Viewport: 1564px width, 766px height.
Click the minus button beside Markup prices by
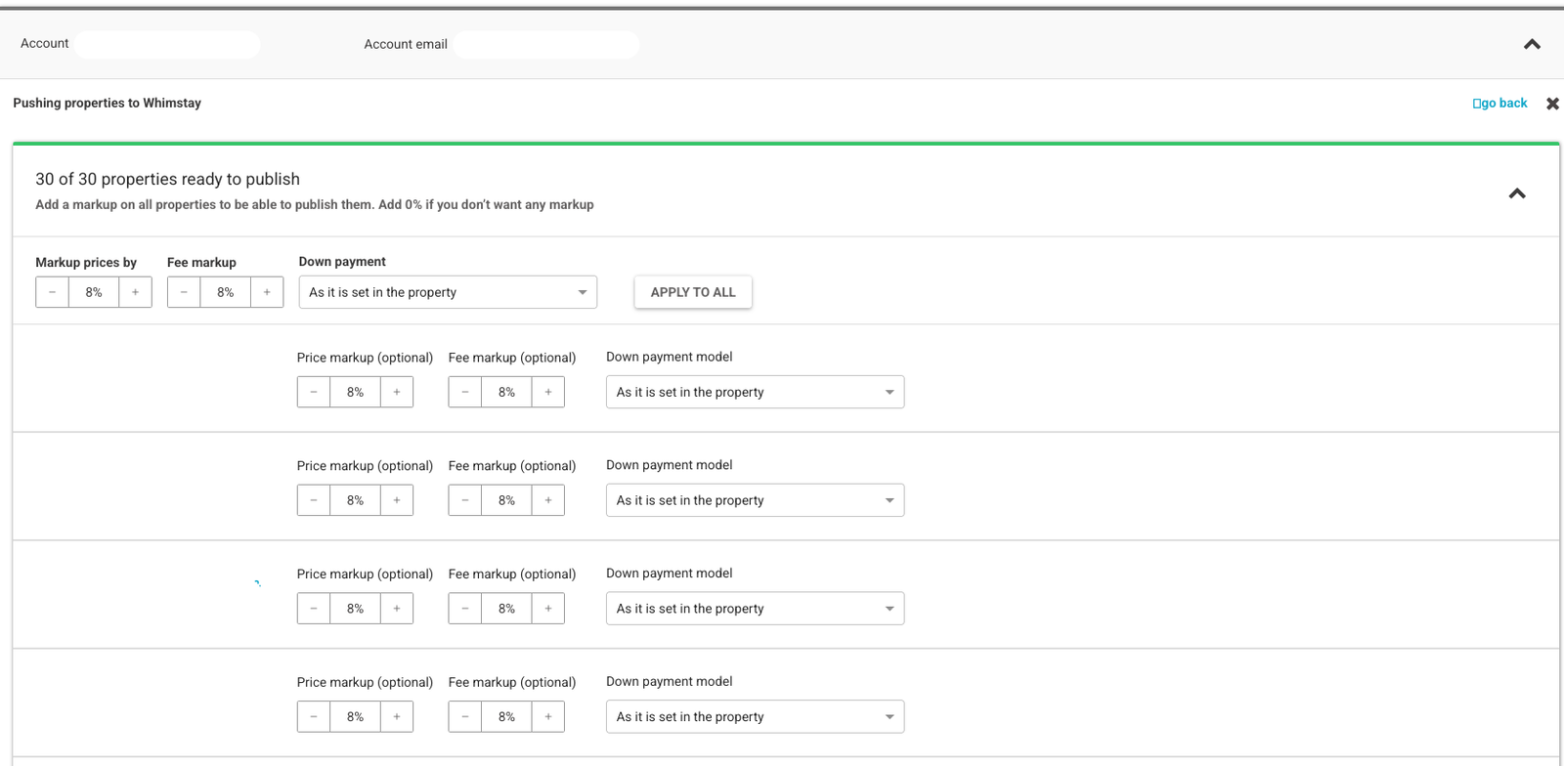(x=53, y=292)
